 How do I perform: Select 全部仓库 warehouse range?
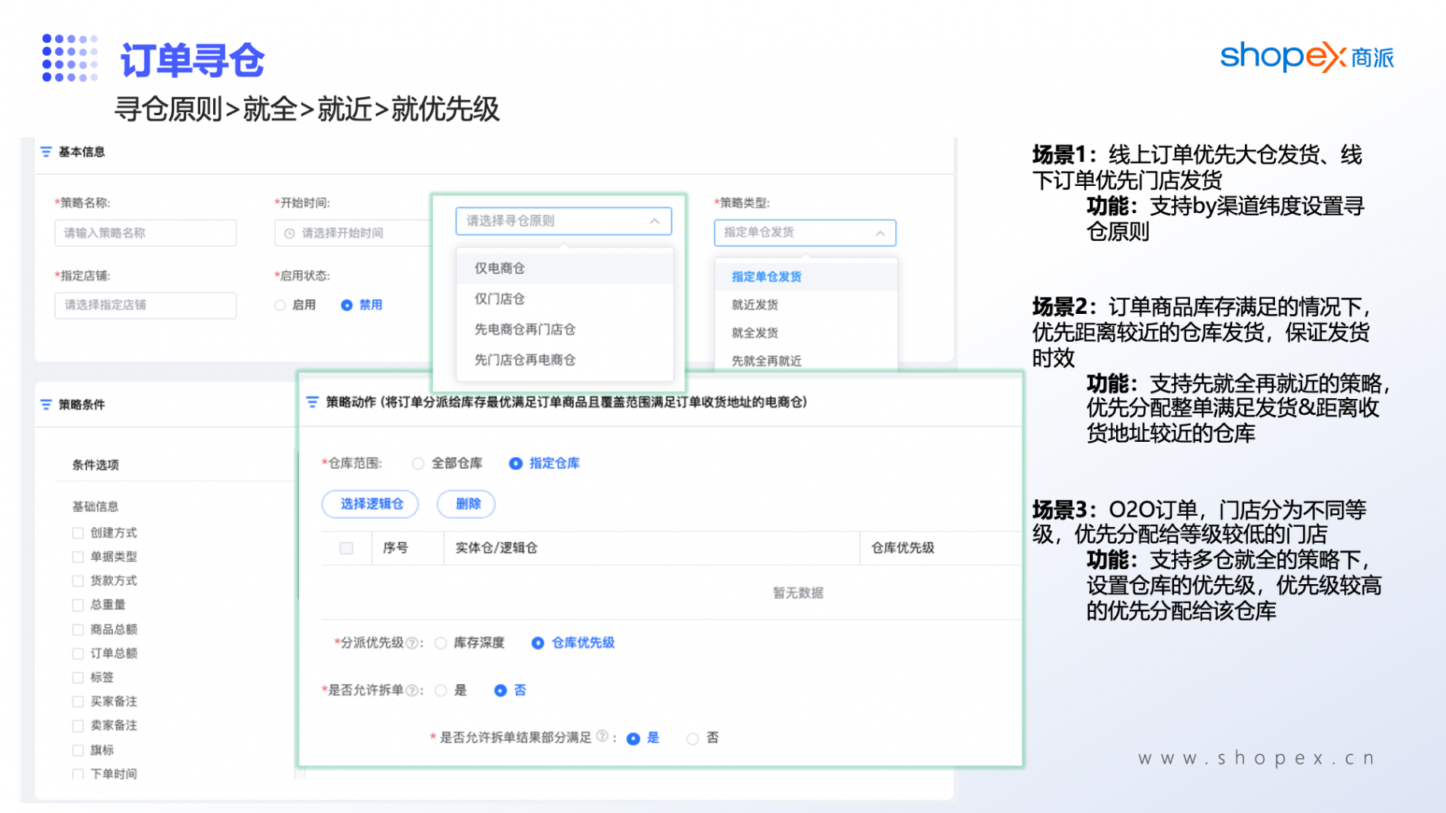[418, 463]
